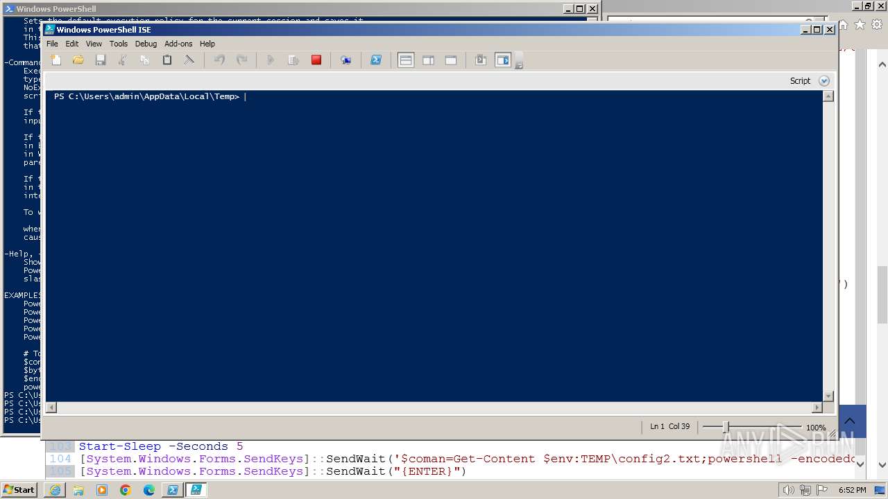Open the Edit menu

click(72, 44)
